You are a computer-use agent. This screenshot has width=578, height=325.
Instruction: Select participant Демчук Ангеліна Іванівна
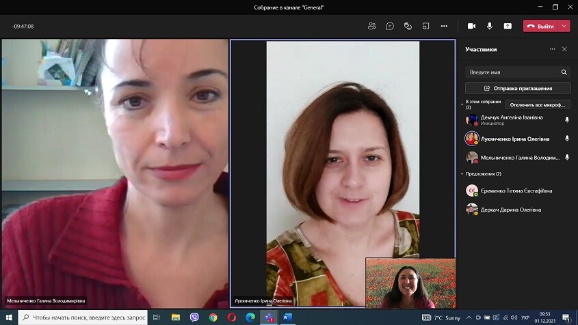click(x=518, y=120)
